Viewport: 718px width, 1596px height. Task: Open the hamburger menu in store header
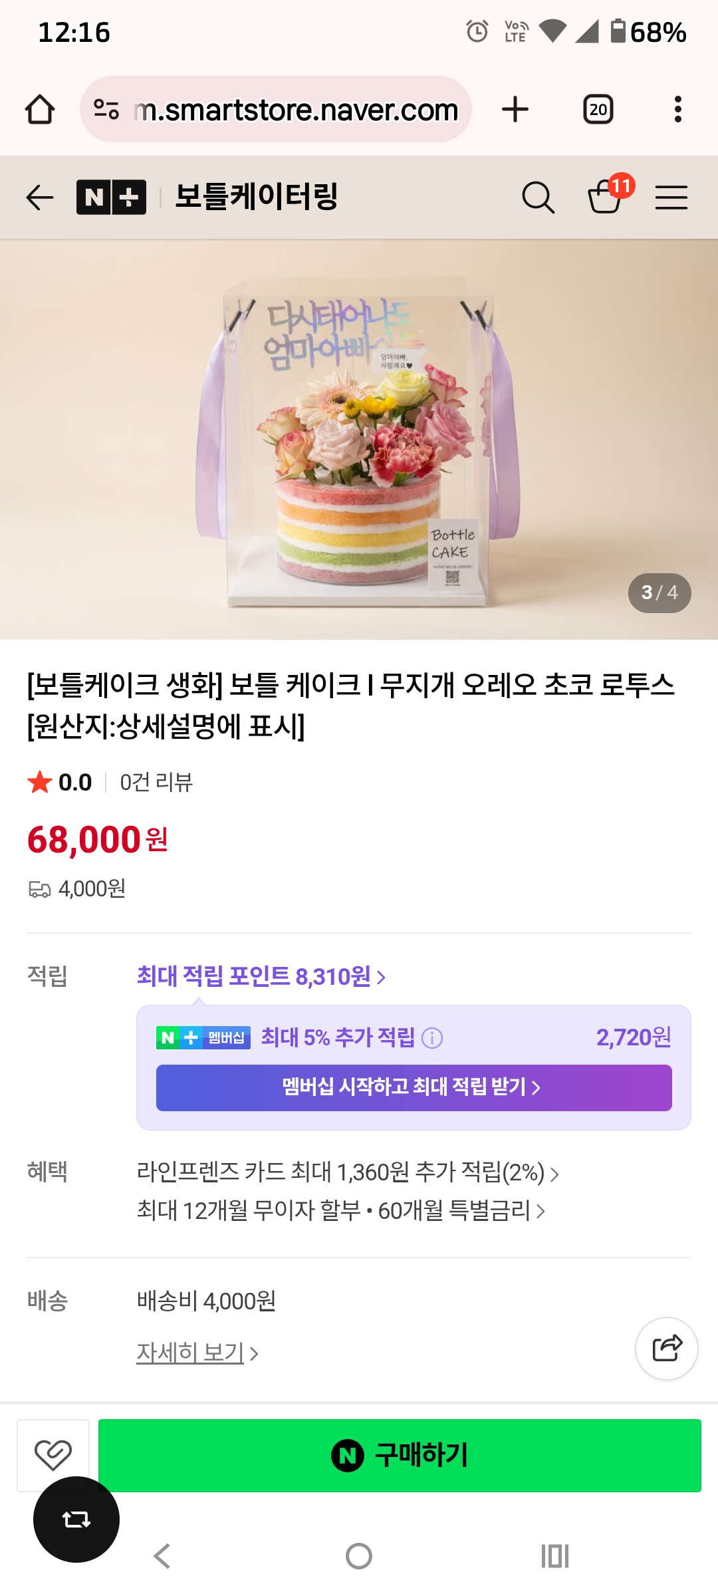pyautogui.click(x=671, y=198)
